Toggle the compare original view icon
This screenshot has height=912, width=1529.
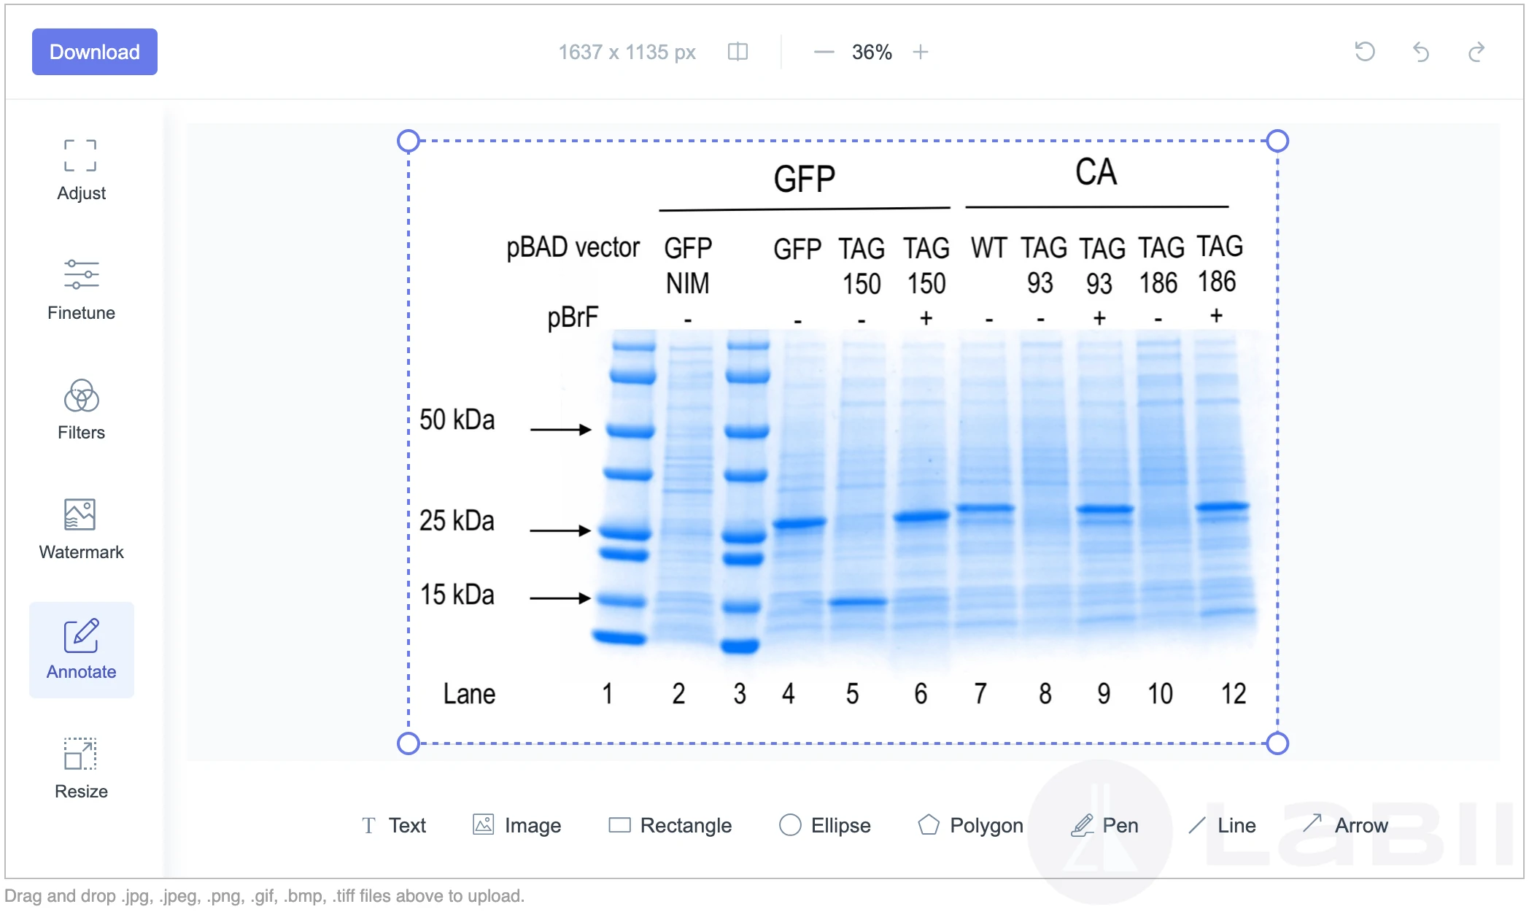pyautogui.click(x=738, y=52)
